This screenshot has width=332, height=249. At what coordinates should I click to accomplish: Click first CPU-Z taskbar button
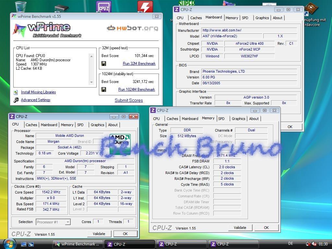click(x=129, y=244)
